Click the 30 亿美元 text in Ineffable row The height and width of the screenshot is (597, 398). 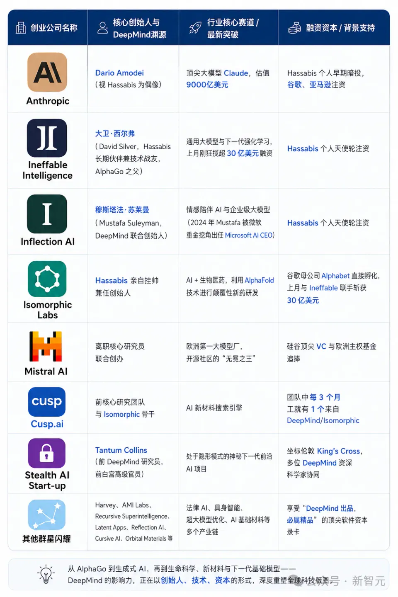(x=243, y=153)
